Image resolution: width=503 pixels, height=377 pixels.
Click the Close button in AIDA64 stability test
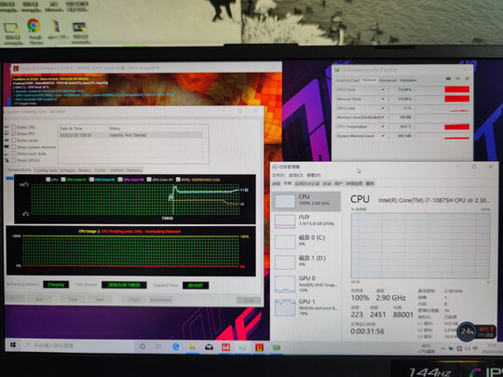coord(249,301)
